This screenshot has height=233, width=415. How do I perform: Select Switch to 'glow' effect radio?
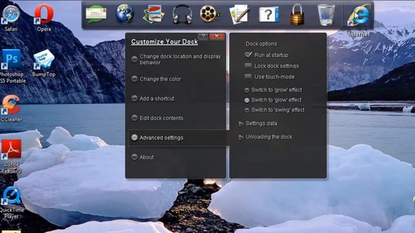click(246, 100)
